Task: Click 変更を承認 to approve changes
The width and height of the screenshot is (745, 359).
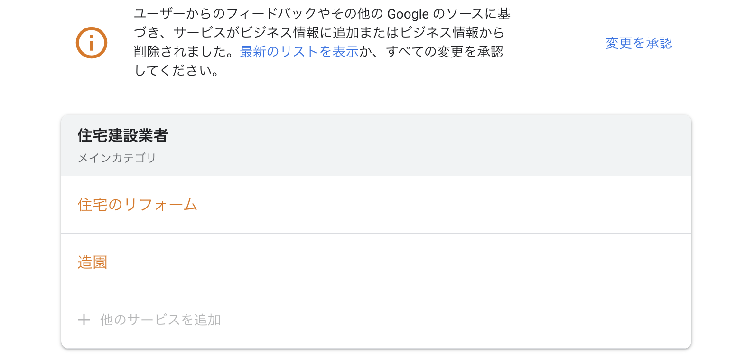Action: click(x=639, y=43)
